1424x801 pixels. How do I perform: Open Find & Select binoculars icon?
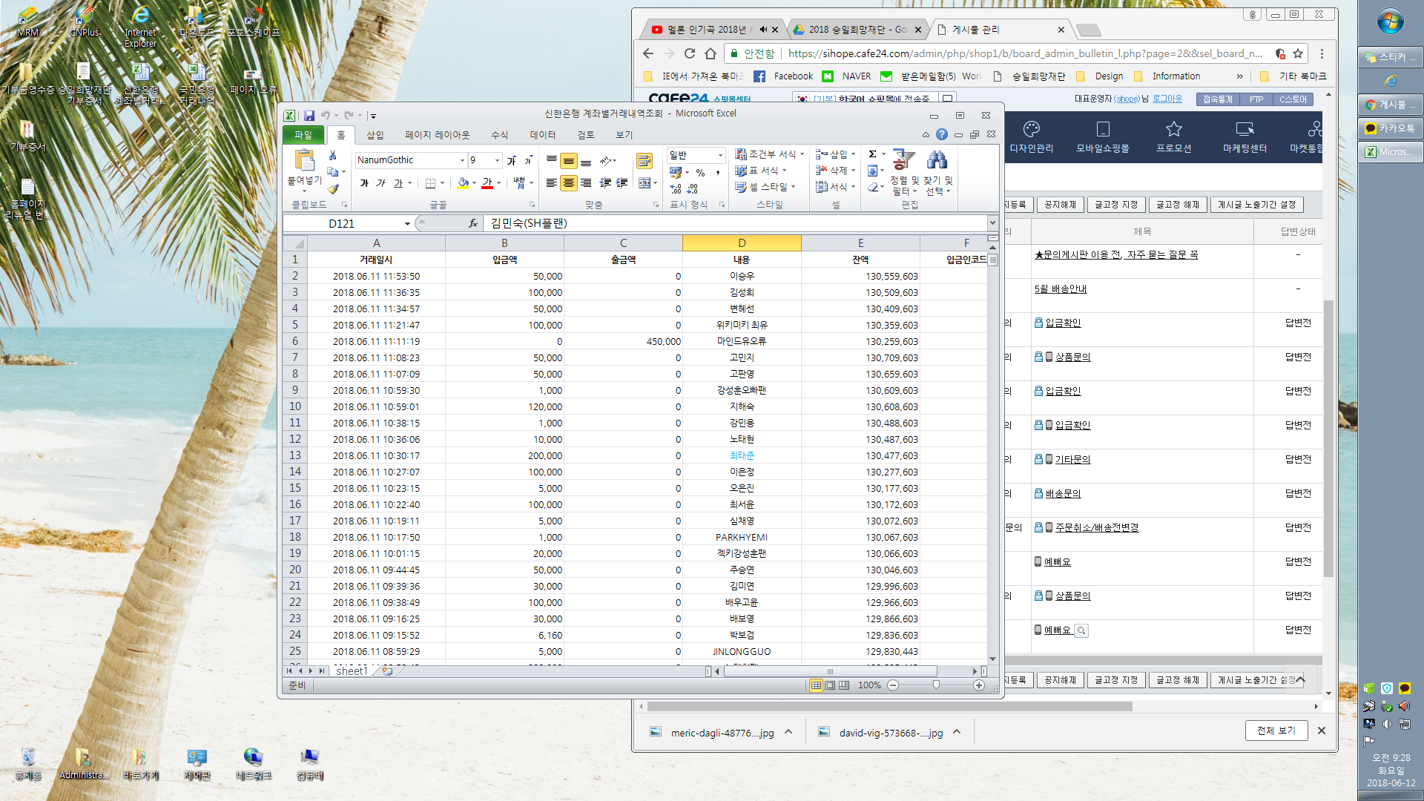937,160
